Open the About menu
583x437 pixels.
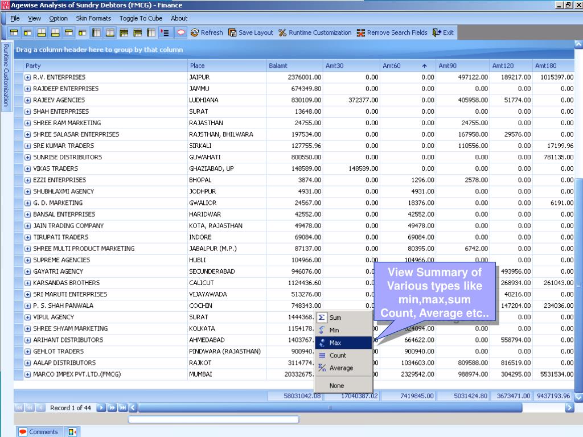pos(179,18)
